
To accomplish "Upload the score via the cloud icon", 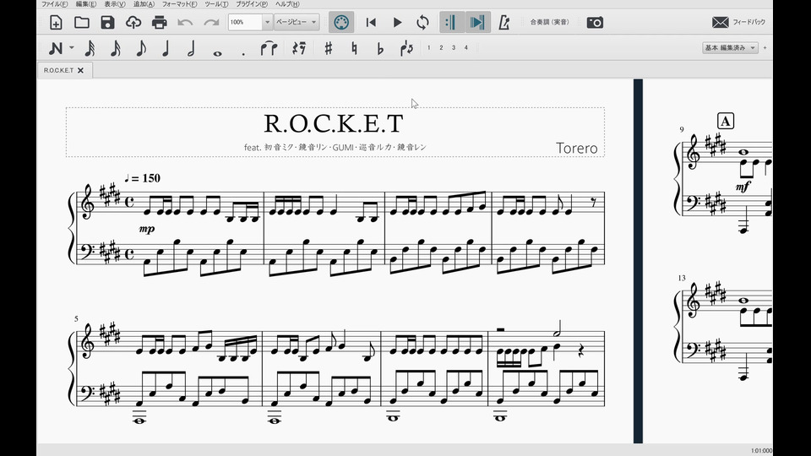I will pos(133,22).
